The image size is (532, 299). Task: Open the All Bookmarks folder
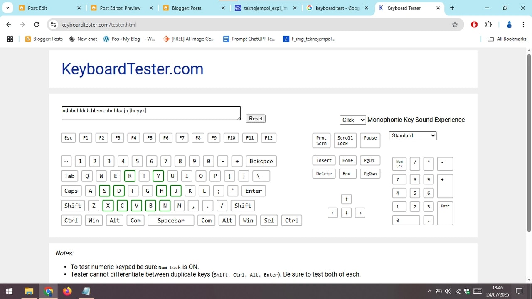tap(507, 39)
